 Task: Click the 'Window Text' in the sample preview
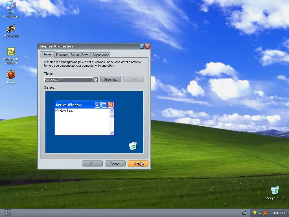point(64,110)
